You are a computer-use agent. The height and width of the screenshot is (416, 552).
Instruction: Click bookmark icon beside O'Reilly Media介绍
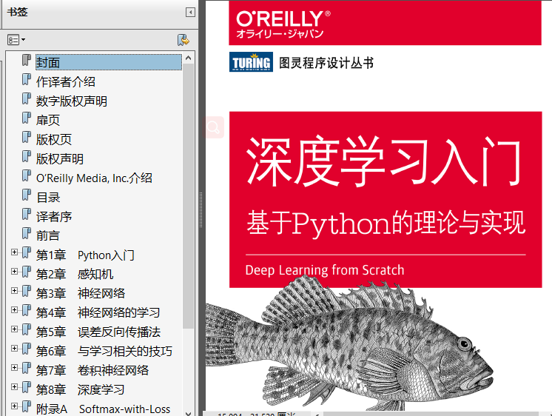pyautogui.click(x=27, y=175)
